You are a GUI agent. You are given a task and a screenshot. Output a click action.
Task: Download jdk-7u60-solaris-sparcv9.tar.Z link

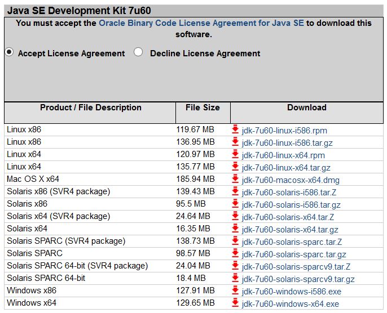(x=296, y=267)
